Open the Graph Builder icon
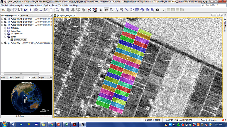Image resolution: width=227 pixels, height=127 pixels. tap(89, 10)
